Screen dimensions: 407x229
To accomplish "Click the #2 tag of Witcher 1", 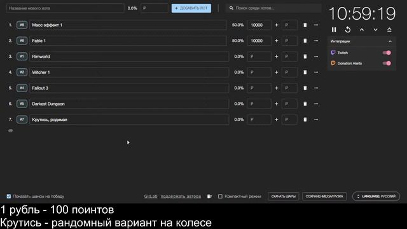I will (22, 73).
